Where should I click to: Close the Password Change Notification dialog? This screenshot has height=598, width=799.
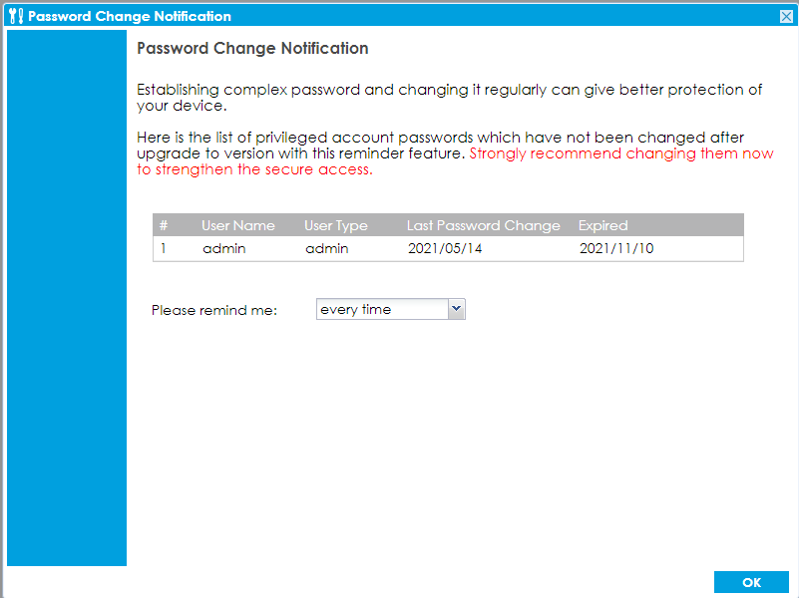pos(786,17)
